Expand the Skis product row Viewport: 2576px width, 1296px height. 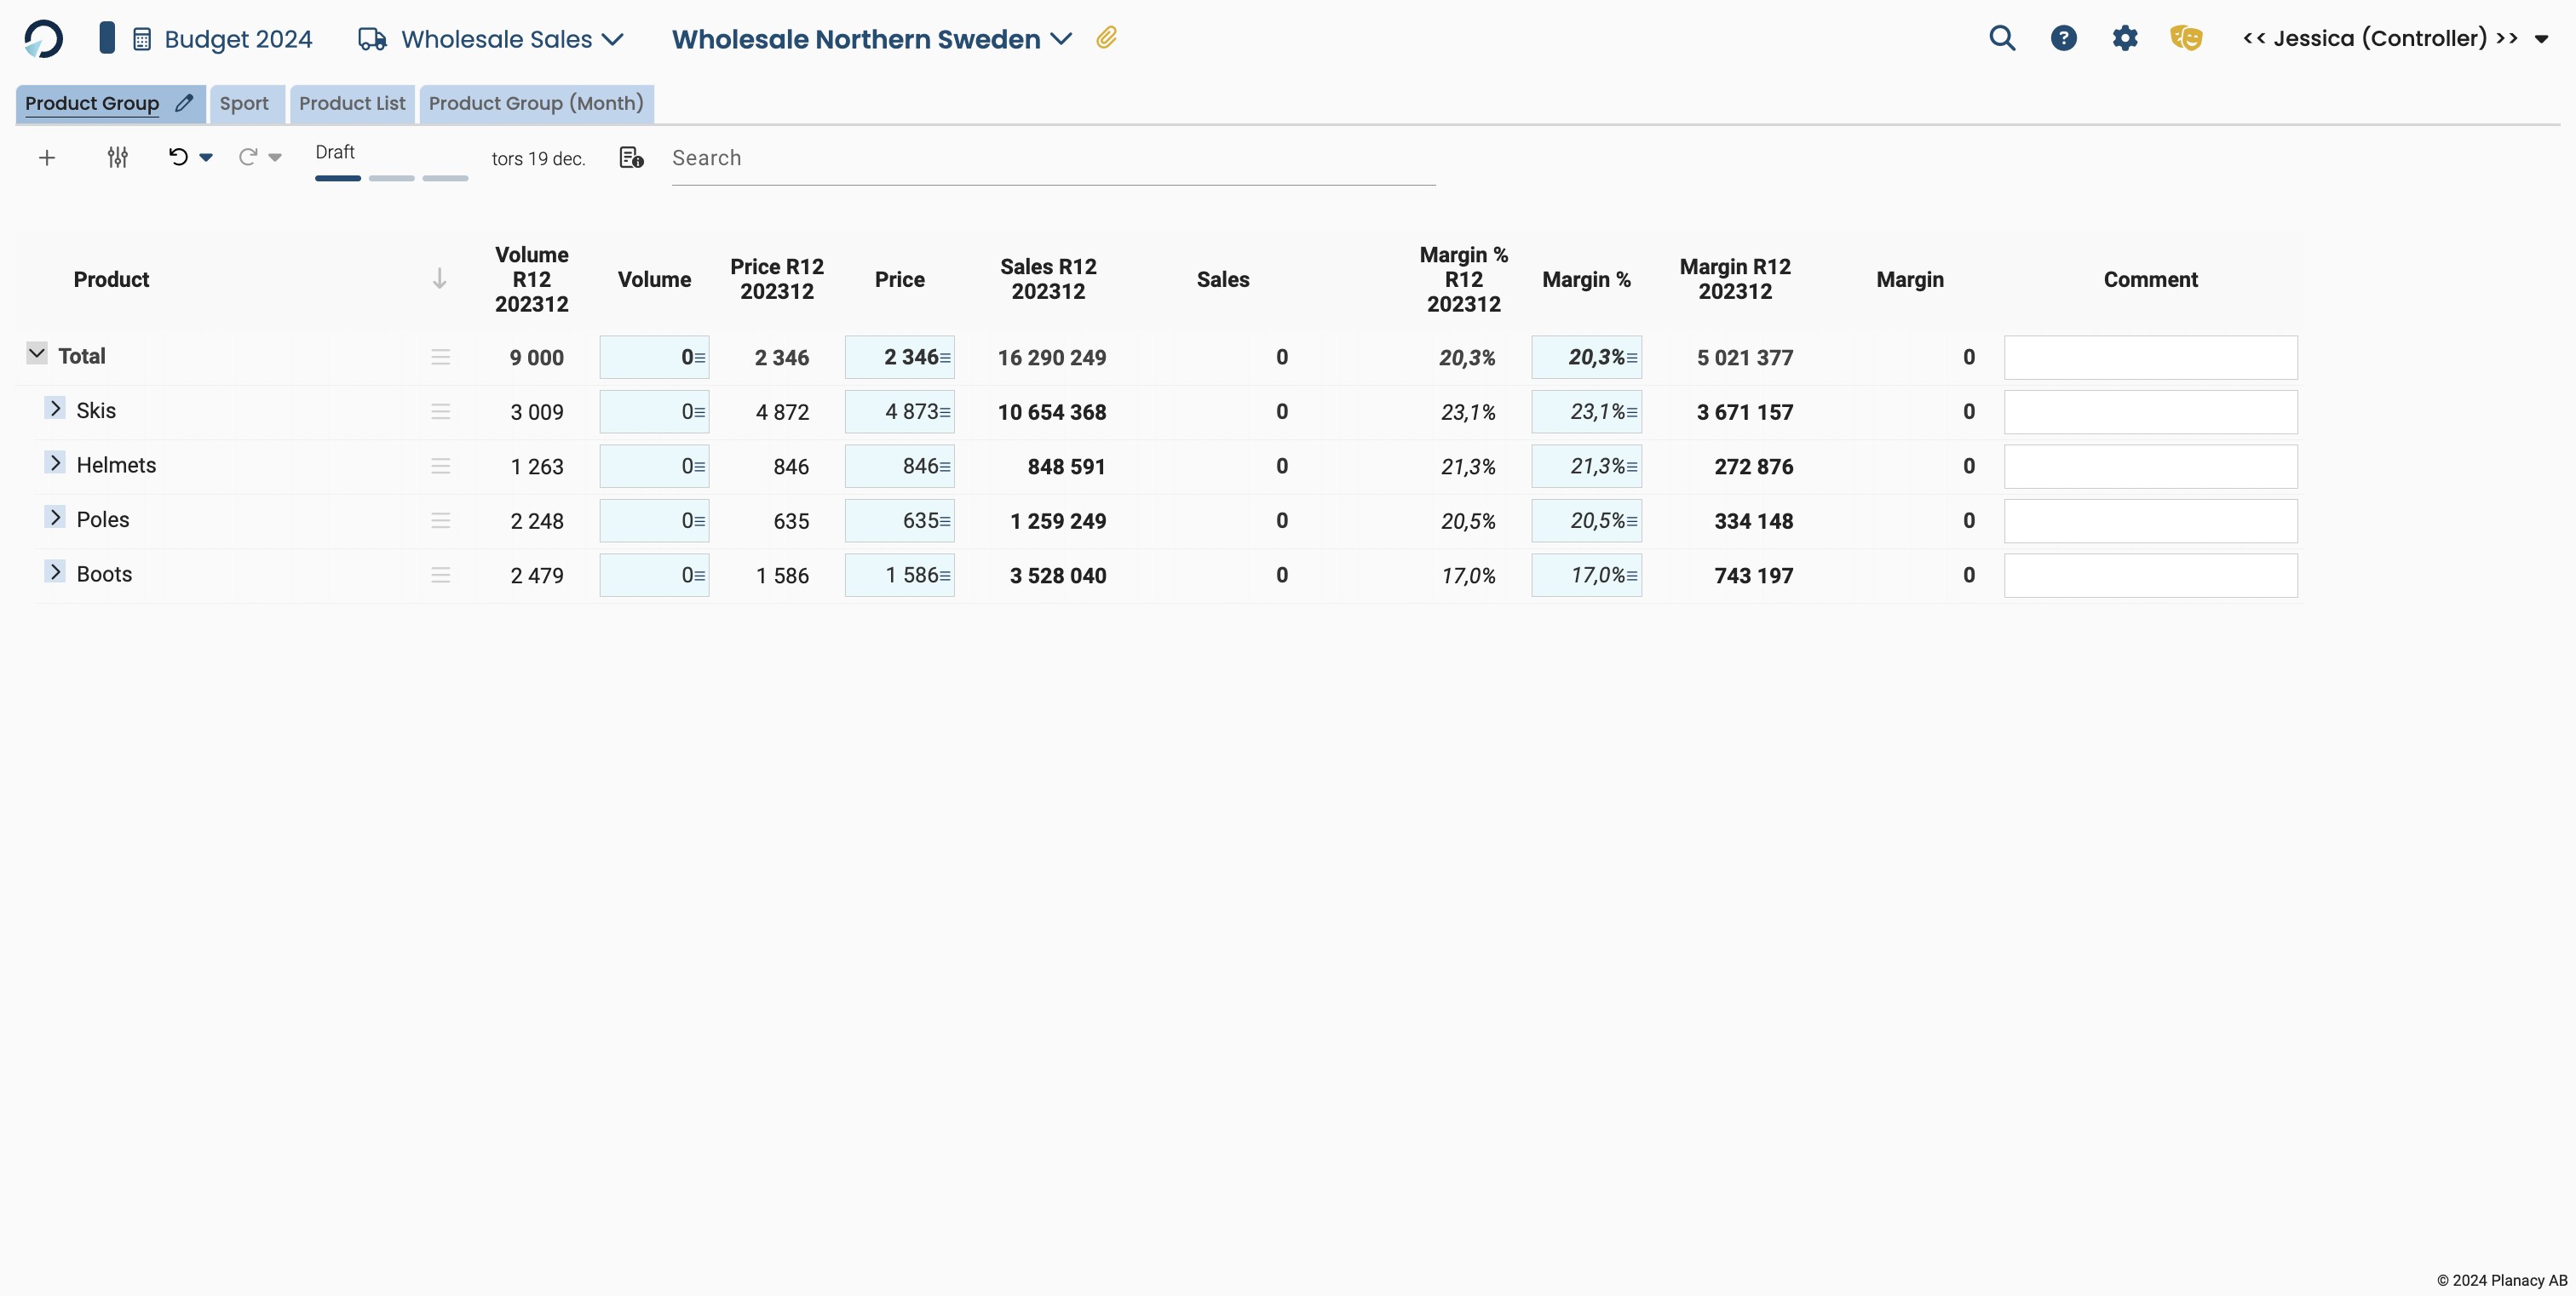55,409
